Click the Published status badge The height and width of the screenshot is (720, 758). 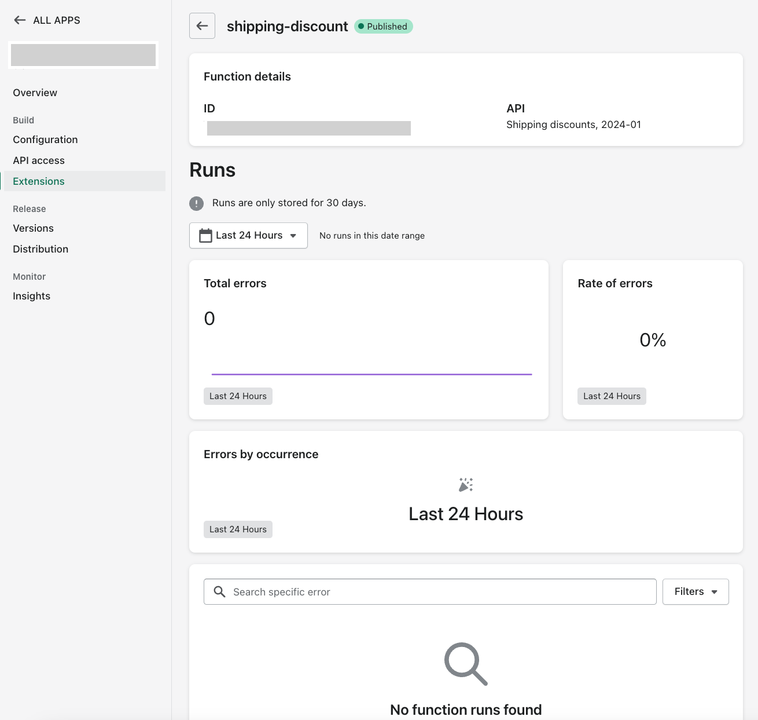coord(383,27)
